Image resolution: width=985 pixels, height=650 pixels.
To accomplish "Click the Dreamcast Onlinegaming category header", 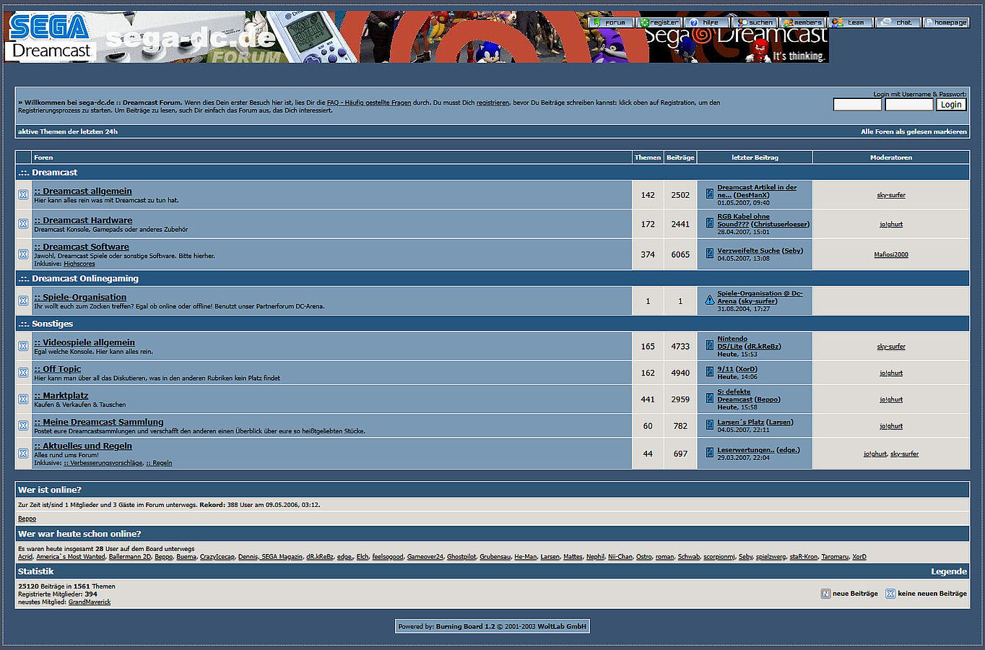I will tap(492, 278).
